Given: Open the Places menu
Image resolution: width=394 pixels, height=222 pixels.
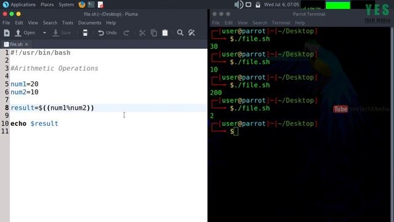Looking at the screenshot, I should (47, 4).
